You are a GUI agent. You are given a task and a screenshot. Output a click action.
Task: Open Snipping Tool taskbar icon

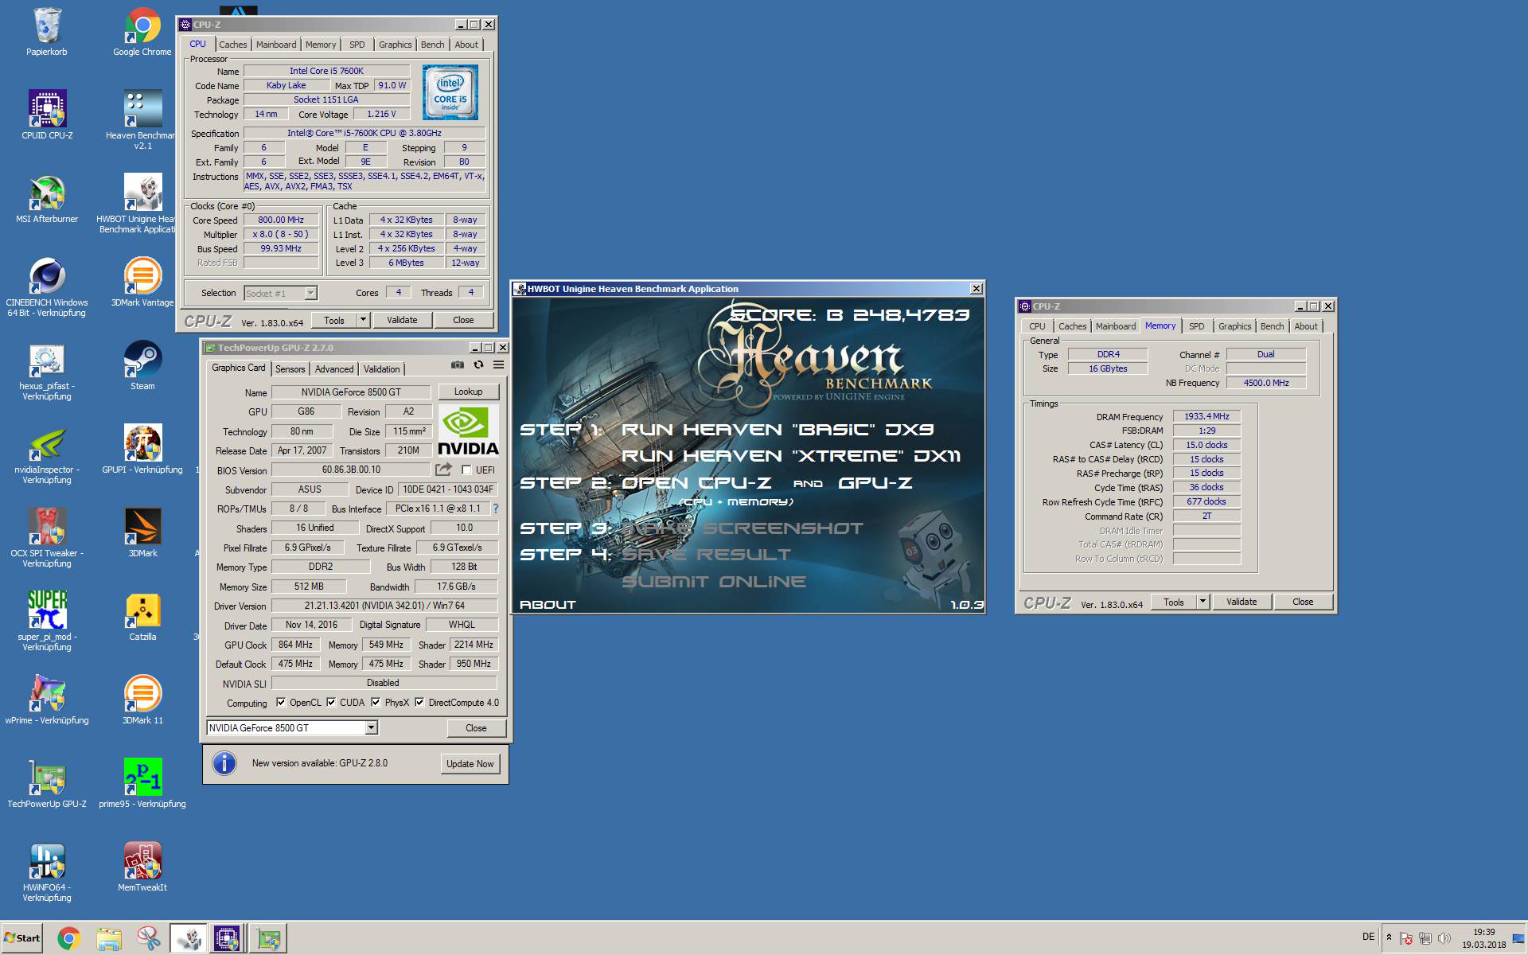[149, 939]
